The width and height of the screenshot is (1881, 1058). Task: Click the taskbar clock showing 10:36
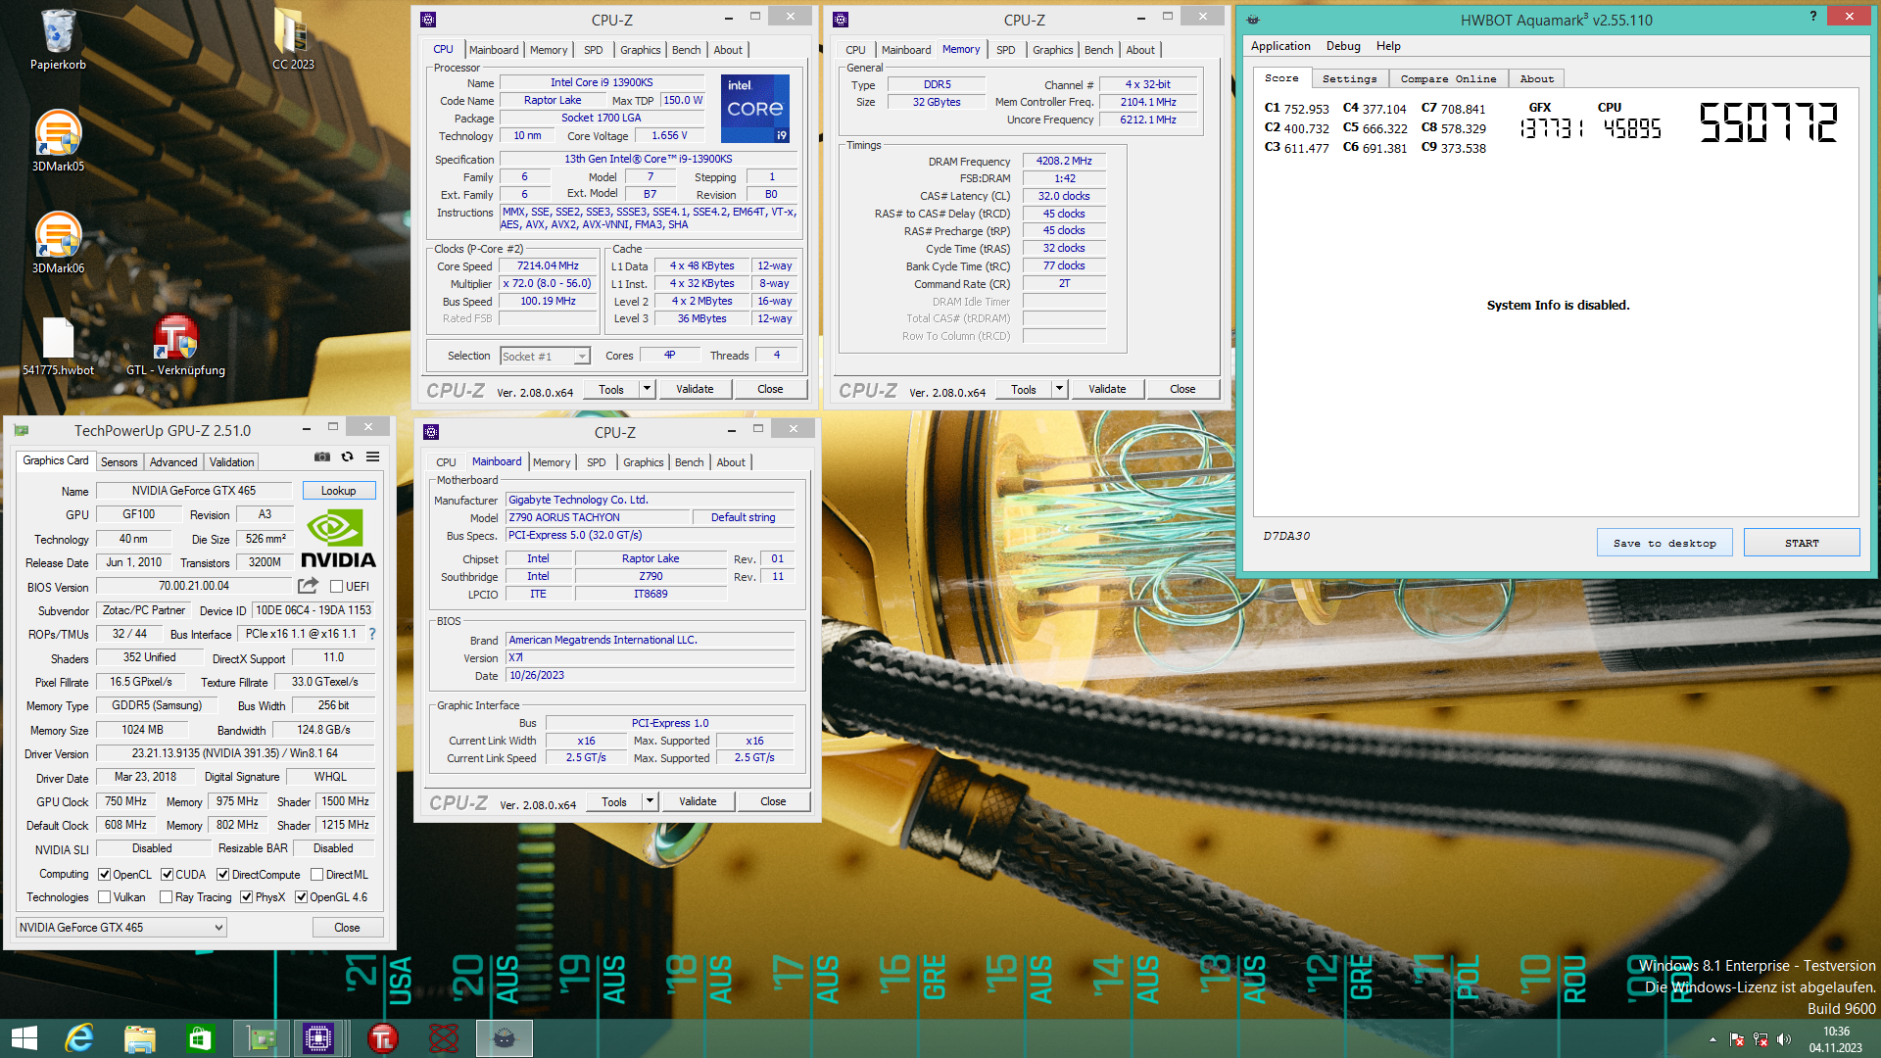coord(1836,1039)
